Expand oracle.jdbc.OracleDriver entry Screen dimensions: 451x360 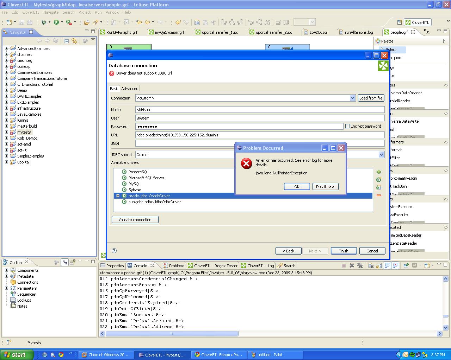tap(118, 196)
